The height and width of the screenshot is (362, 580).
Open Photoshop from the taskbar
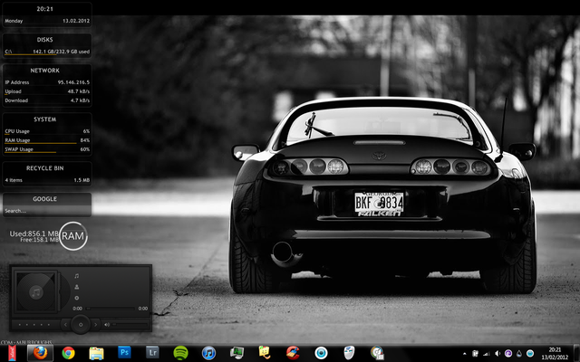coord(124,352)
